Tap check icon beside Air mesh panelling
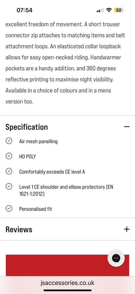 tap(9, 141)
